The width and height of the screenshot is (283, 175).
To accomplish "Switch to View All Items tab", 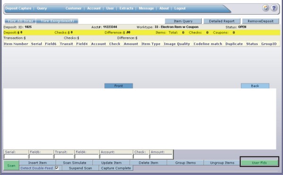I will pyautogui.click(x=20, y=21).
